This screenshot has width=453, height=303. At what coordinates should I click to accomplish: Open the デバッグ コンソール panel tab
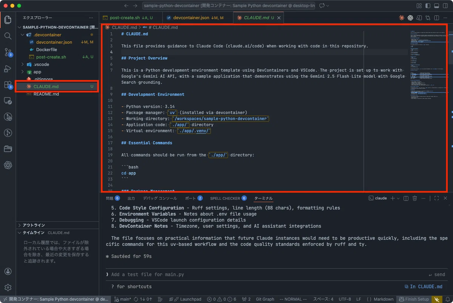coord(160,198)
